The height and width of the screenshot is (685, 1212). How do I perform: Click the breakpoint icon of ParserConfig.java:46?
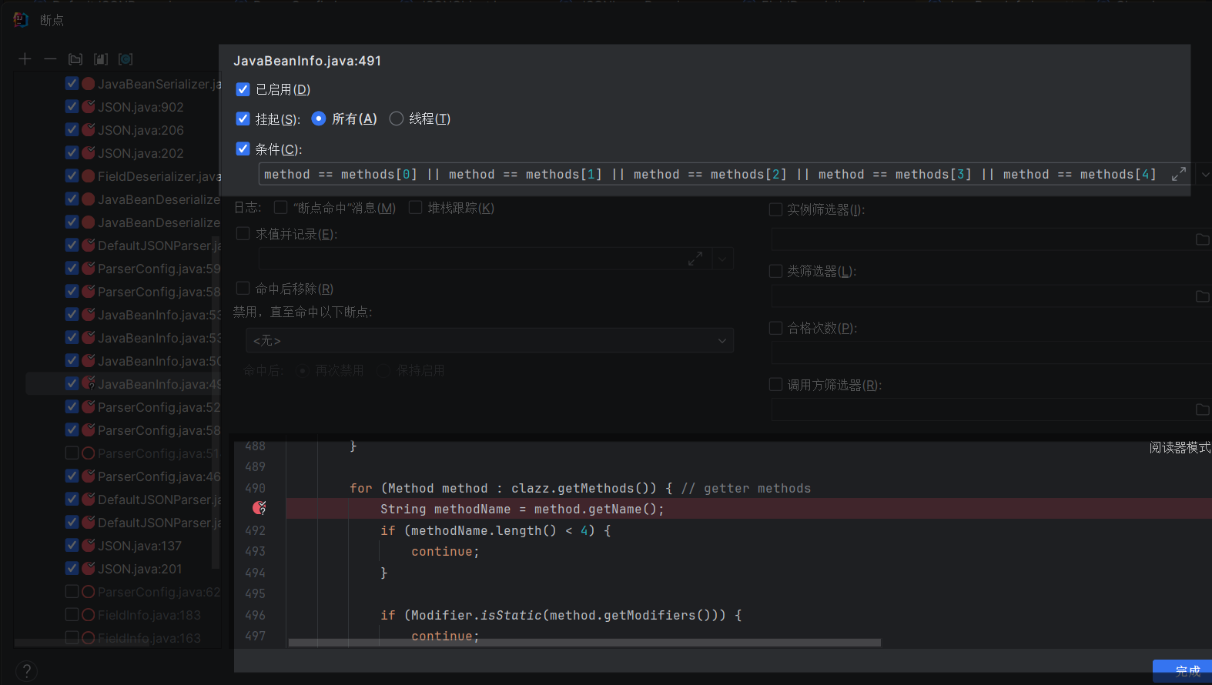tap(89, 476)
